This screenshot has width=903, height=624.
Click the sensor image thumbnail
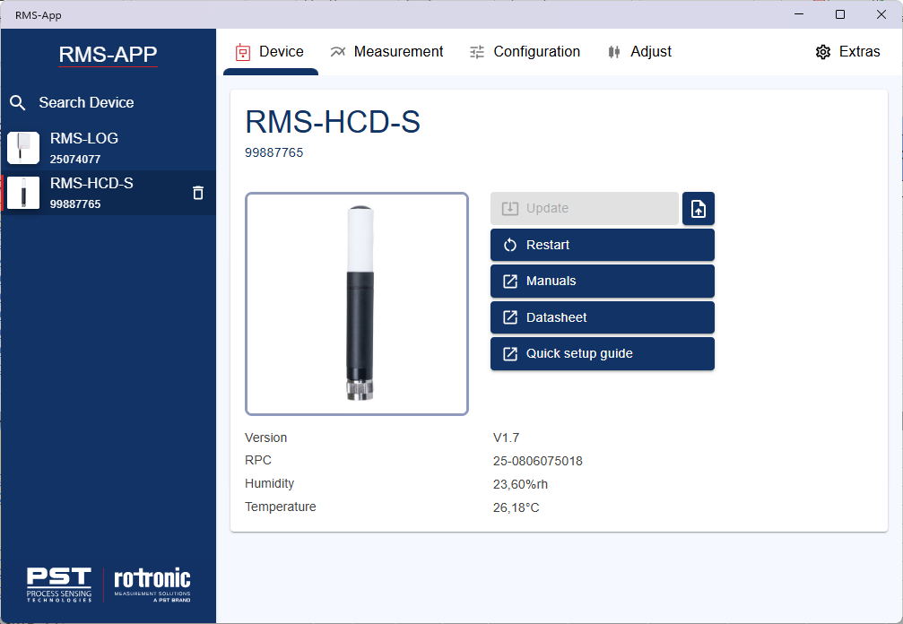(x=356, y=302)
